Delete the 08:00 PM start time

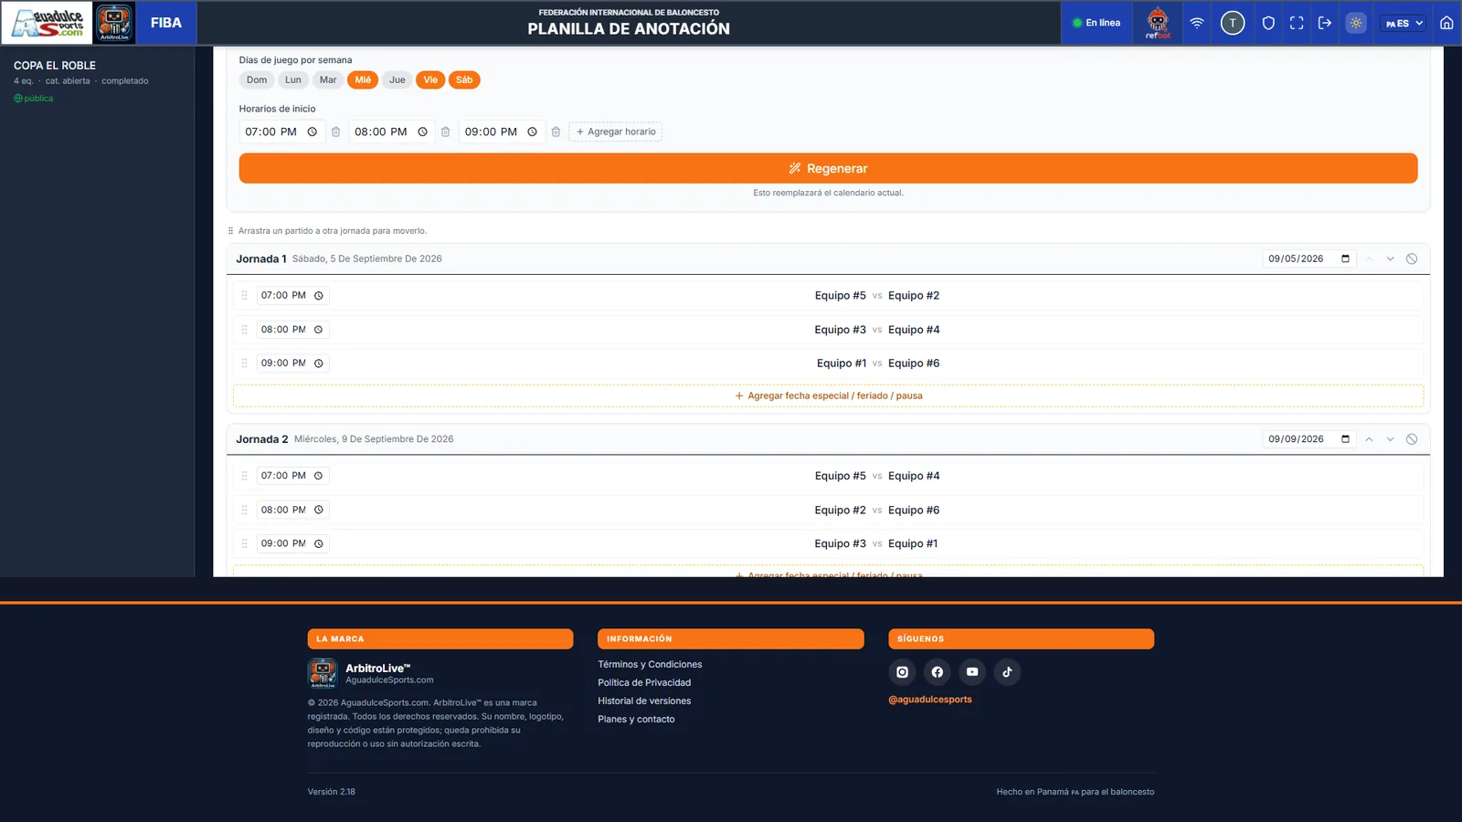(x=446, y=132)
